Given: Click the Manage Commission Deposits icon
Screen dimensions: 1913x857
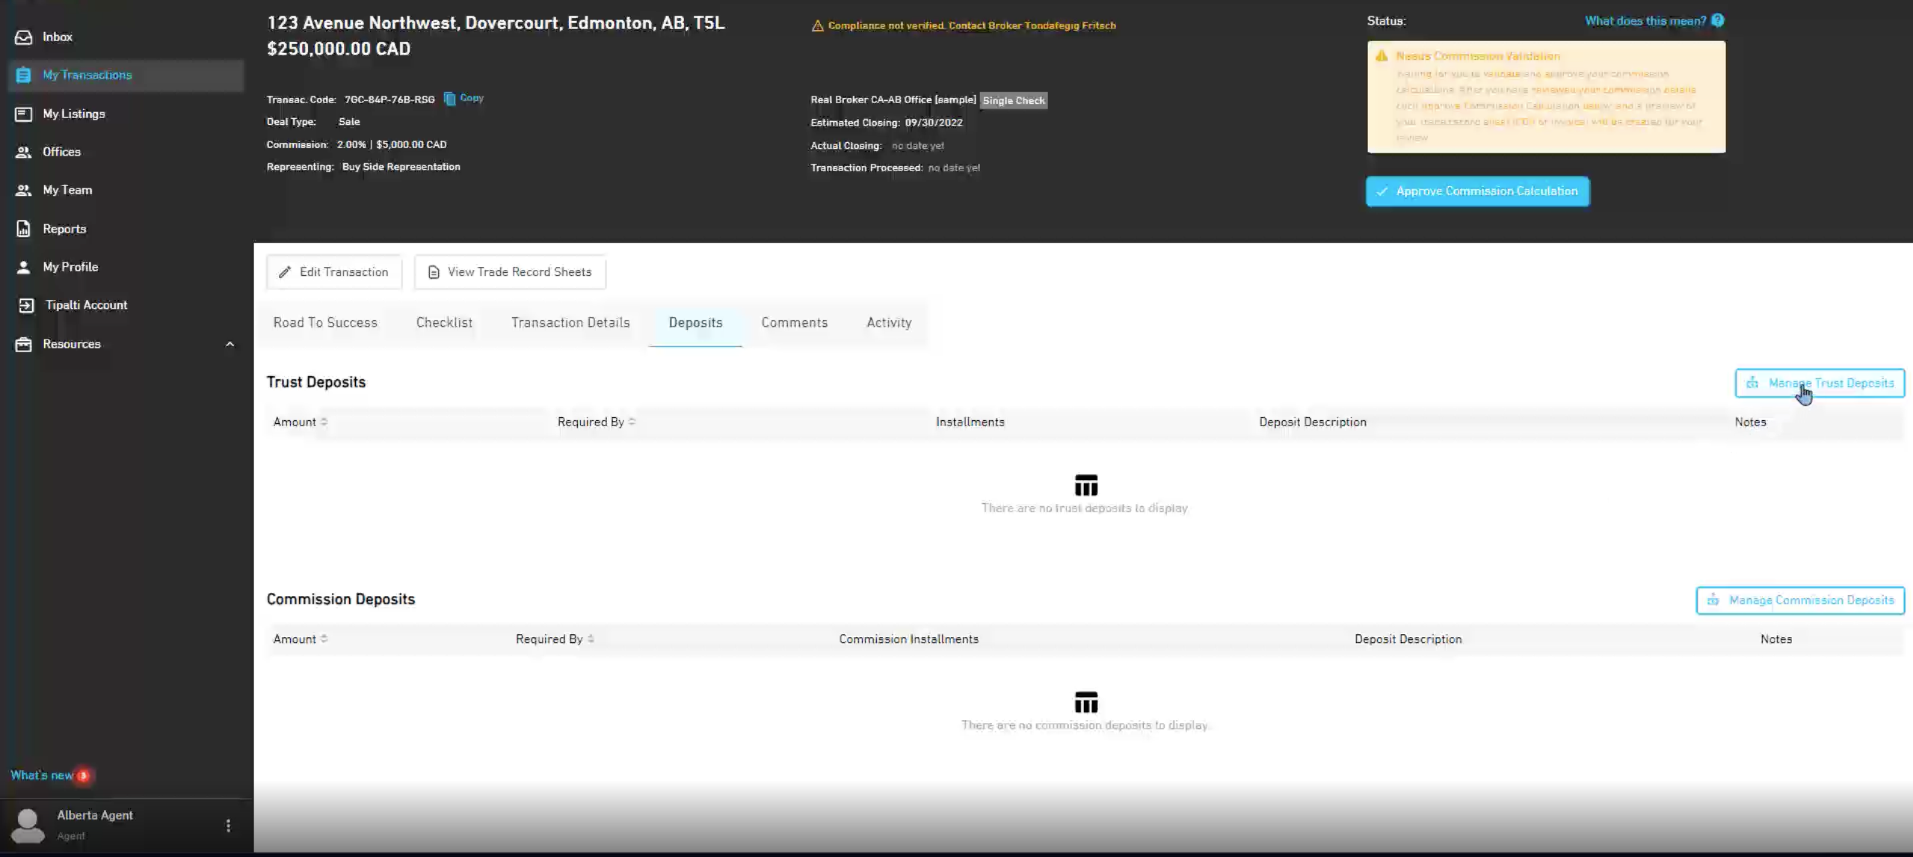Looking at the screenshot, I should tap(1713, 600).
